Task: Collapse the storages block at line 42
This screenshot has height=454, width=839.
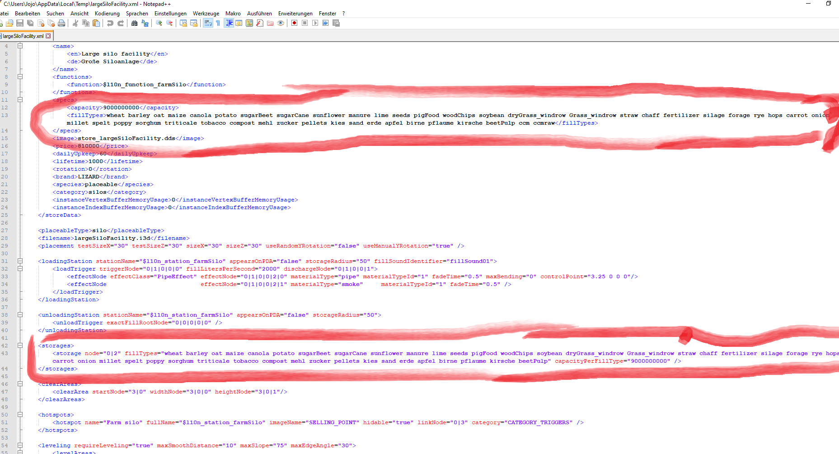Action: point(20,345)
